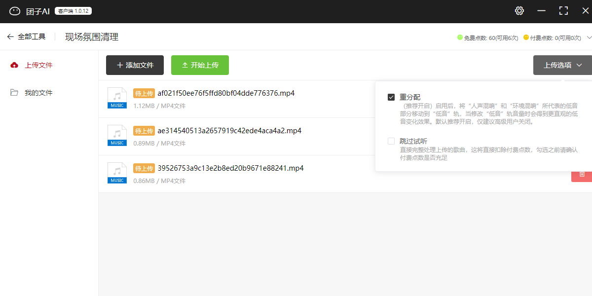Click the music file icon for af021f50ee76f5ffd80bf04dde776376.mp4

(x=117, y=98)
